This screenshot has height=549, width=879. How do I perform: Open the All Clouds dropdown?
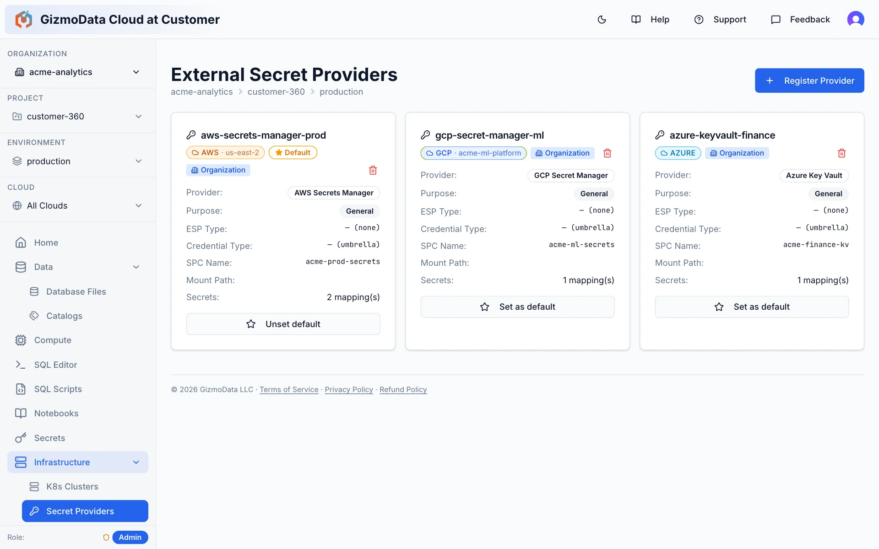(x=78, y=205)
